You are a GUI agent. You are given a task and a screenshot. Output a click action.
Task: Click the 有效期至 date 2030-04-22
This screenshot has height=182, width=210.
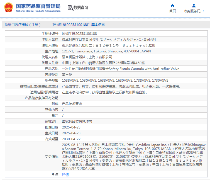(x=71, y=139)
